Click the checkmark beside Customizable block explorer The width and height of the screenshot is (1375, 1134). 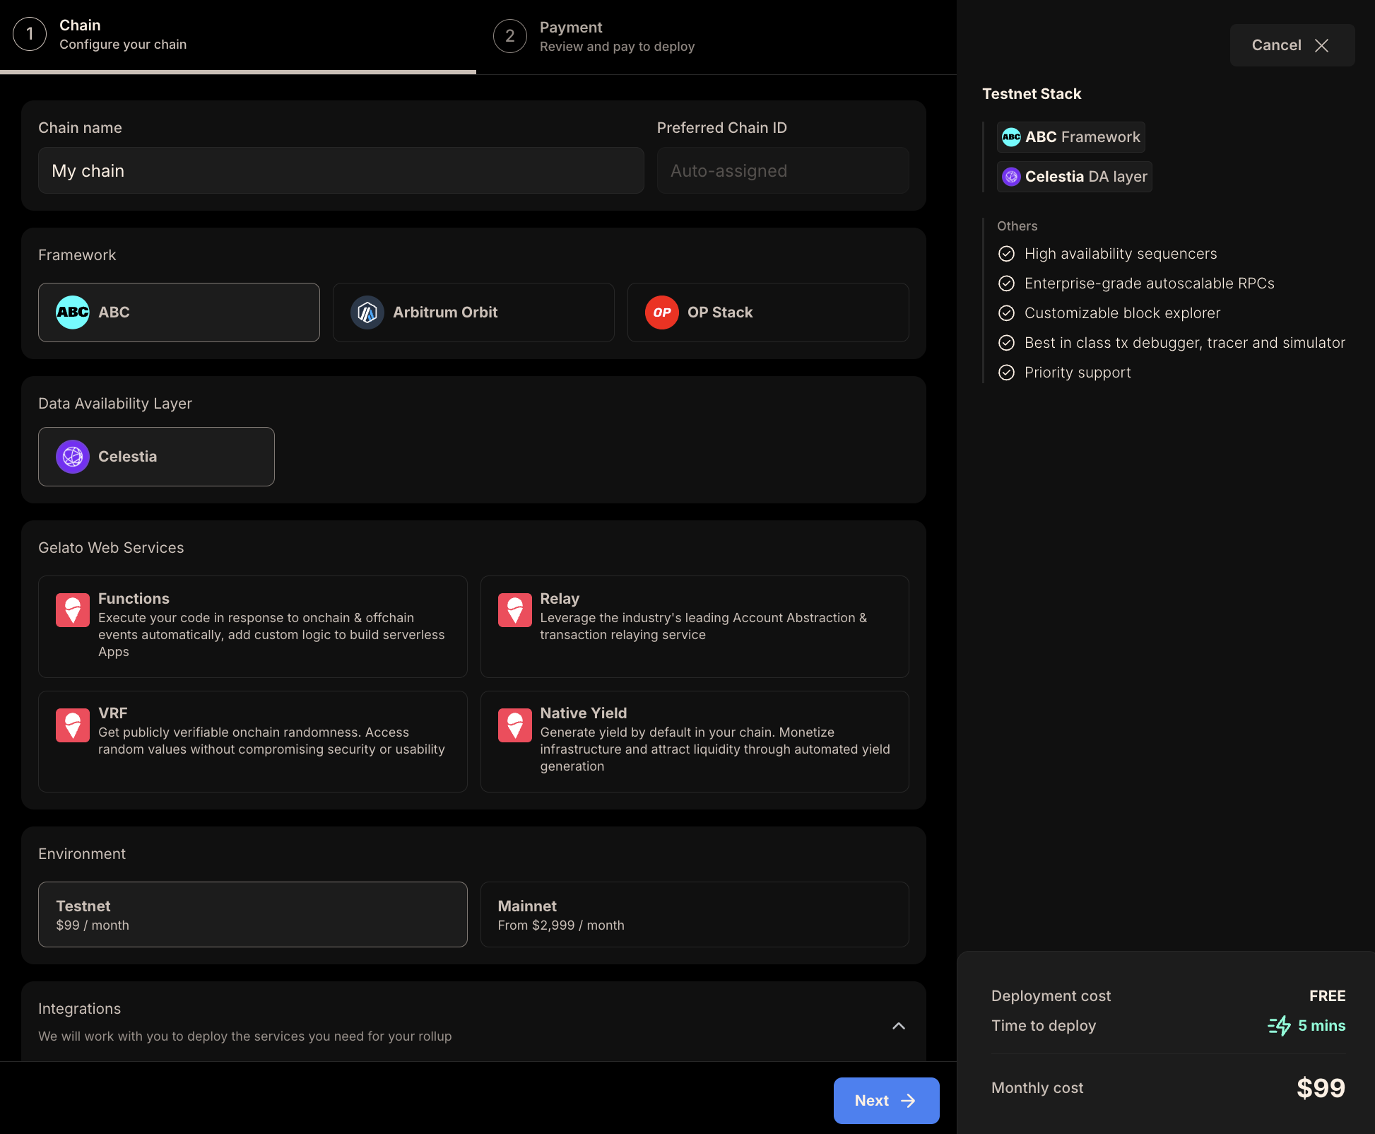click(1006, 313)
